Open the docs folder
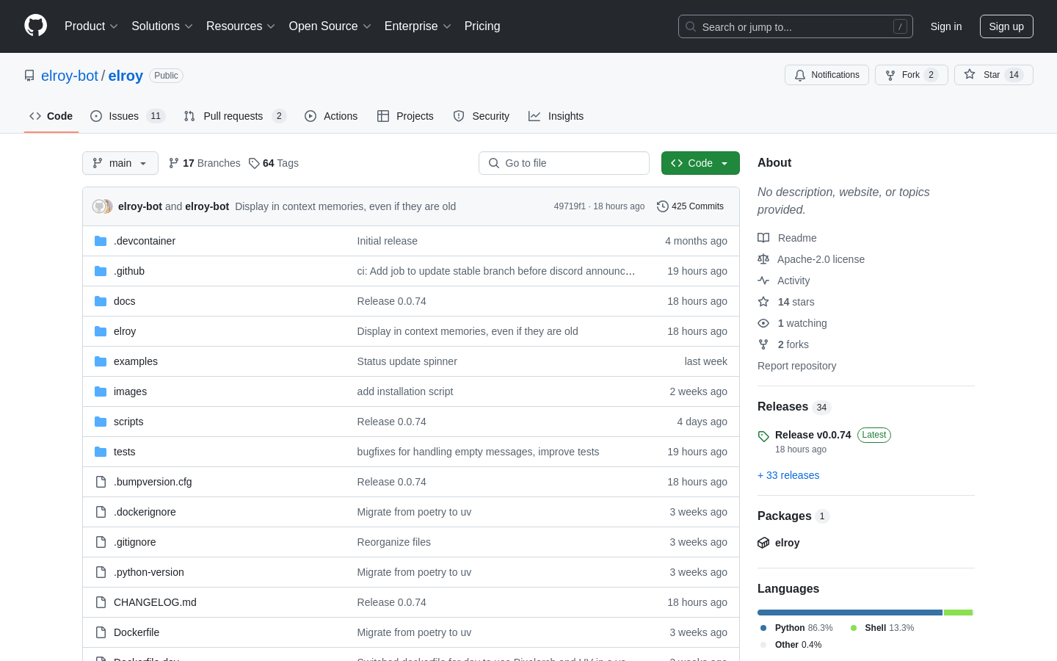This screenshot has height=661, width=1057. 124,301
